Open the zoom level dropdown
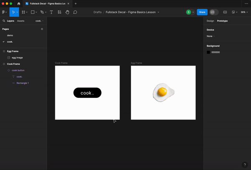This screenshot has width=251, height=170. point(244,12)
